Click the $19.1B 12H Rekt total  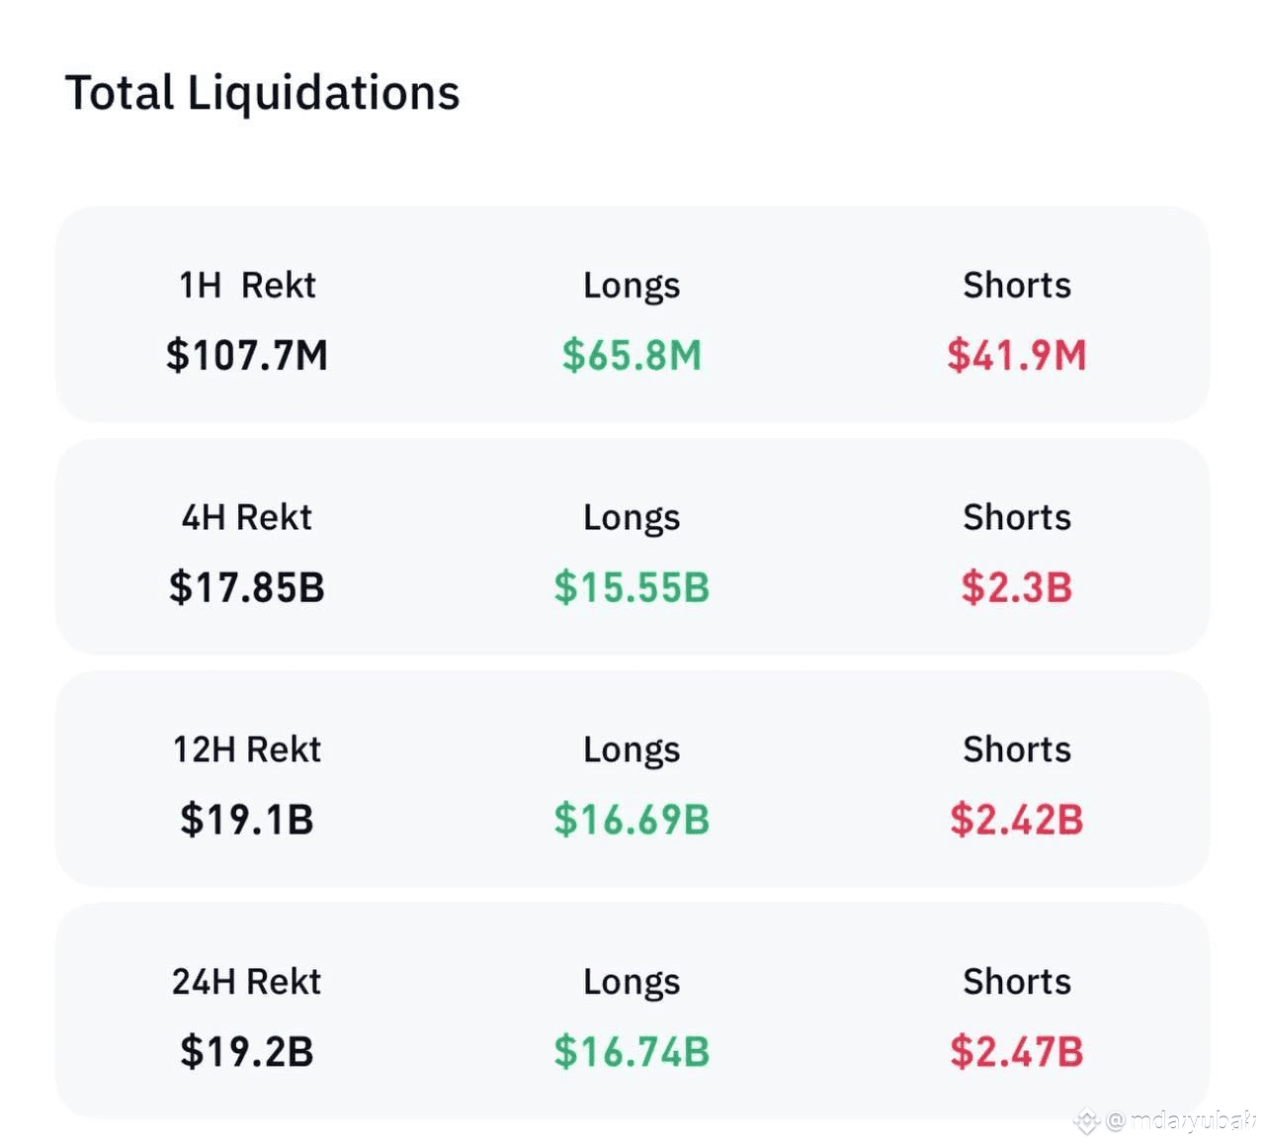click(x=247, y=820)
